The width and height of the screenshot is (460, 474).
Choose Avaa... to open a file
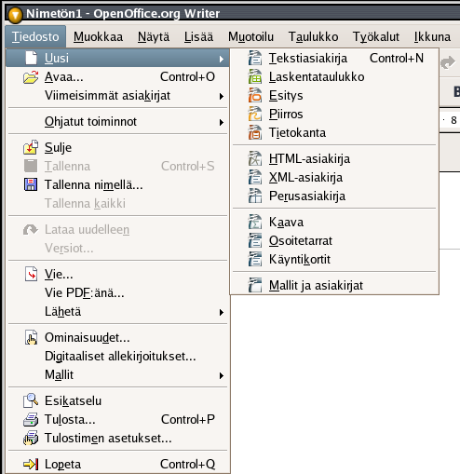[x=118, y=76]
